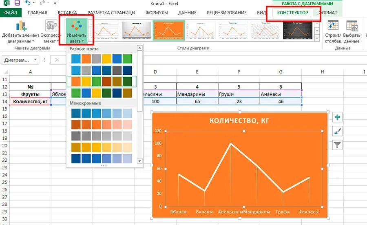Select the cell containing Ананасы
Viewport: 367px width, 225px height.
(x=281, y=94)
